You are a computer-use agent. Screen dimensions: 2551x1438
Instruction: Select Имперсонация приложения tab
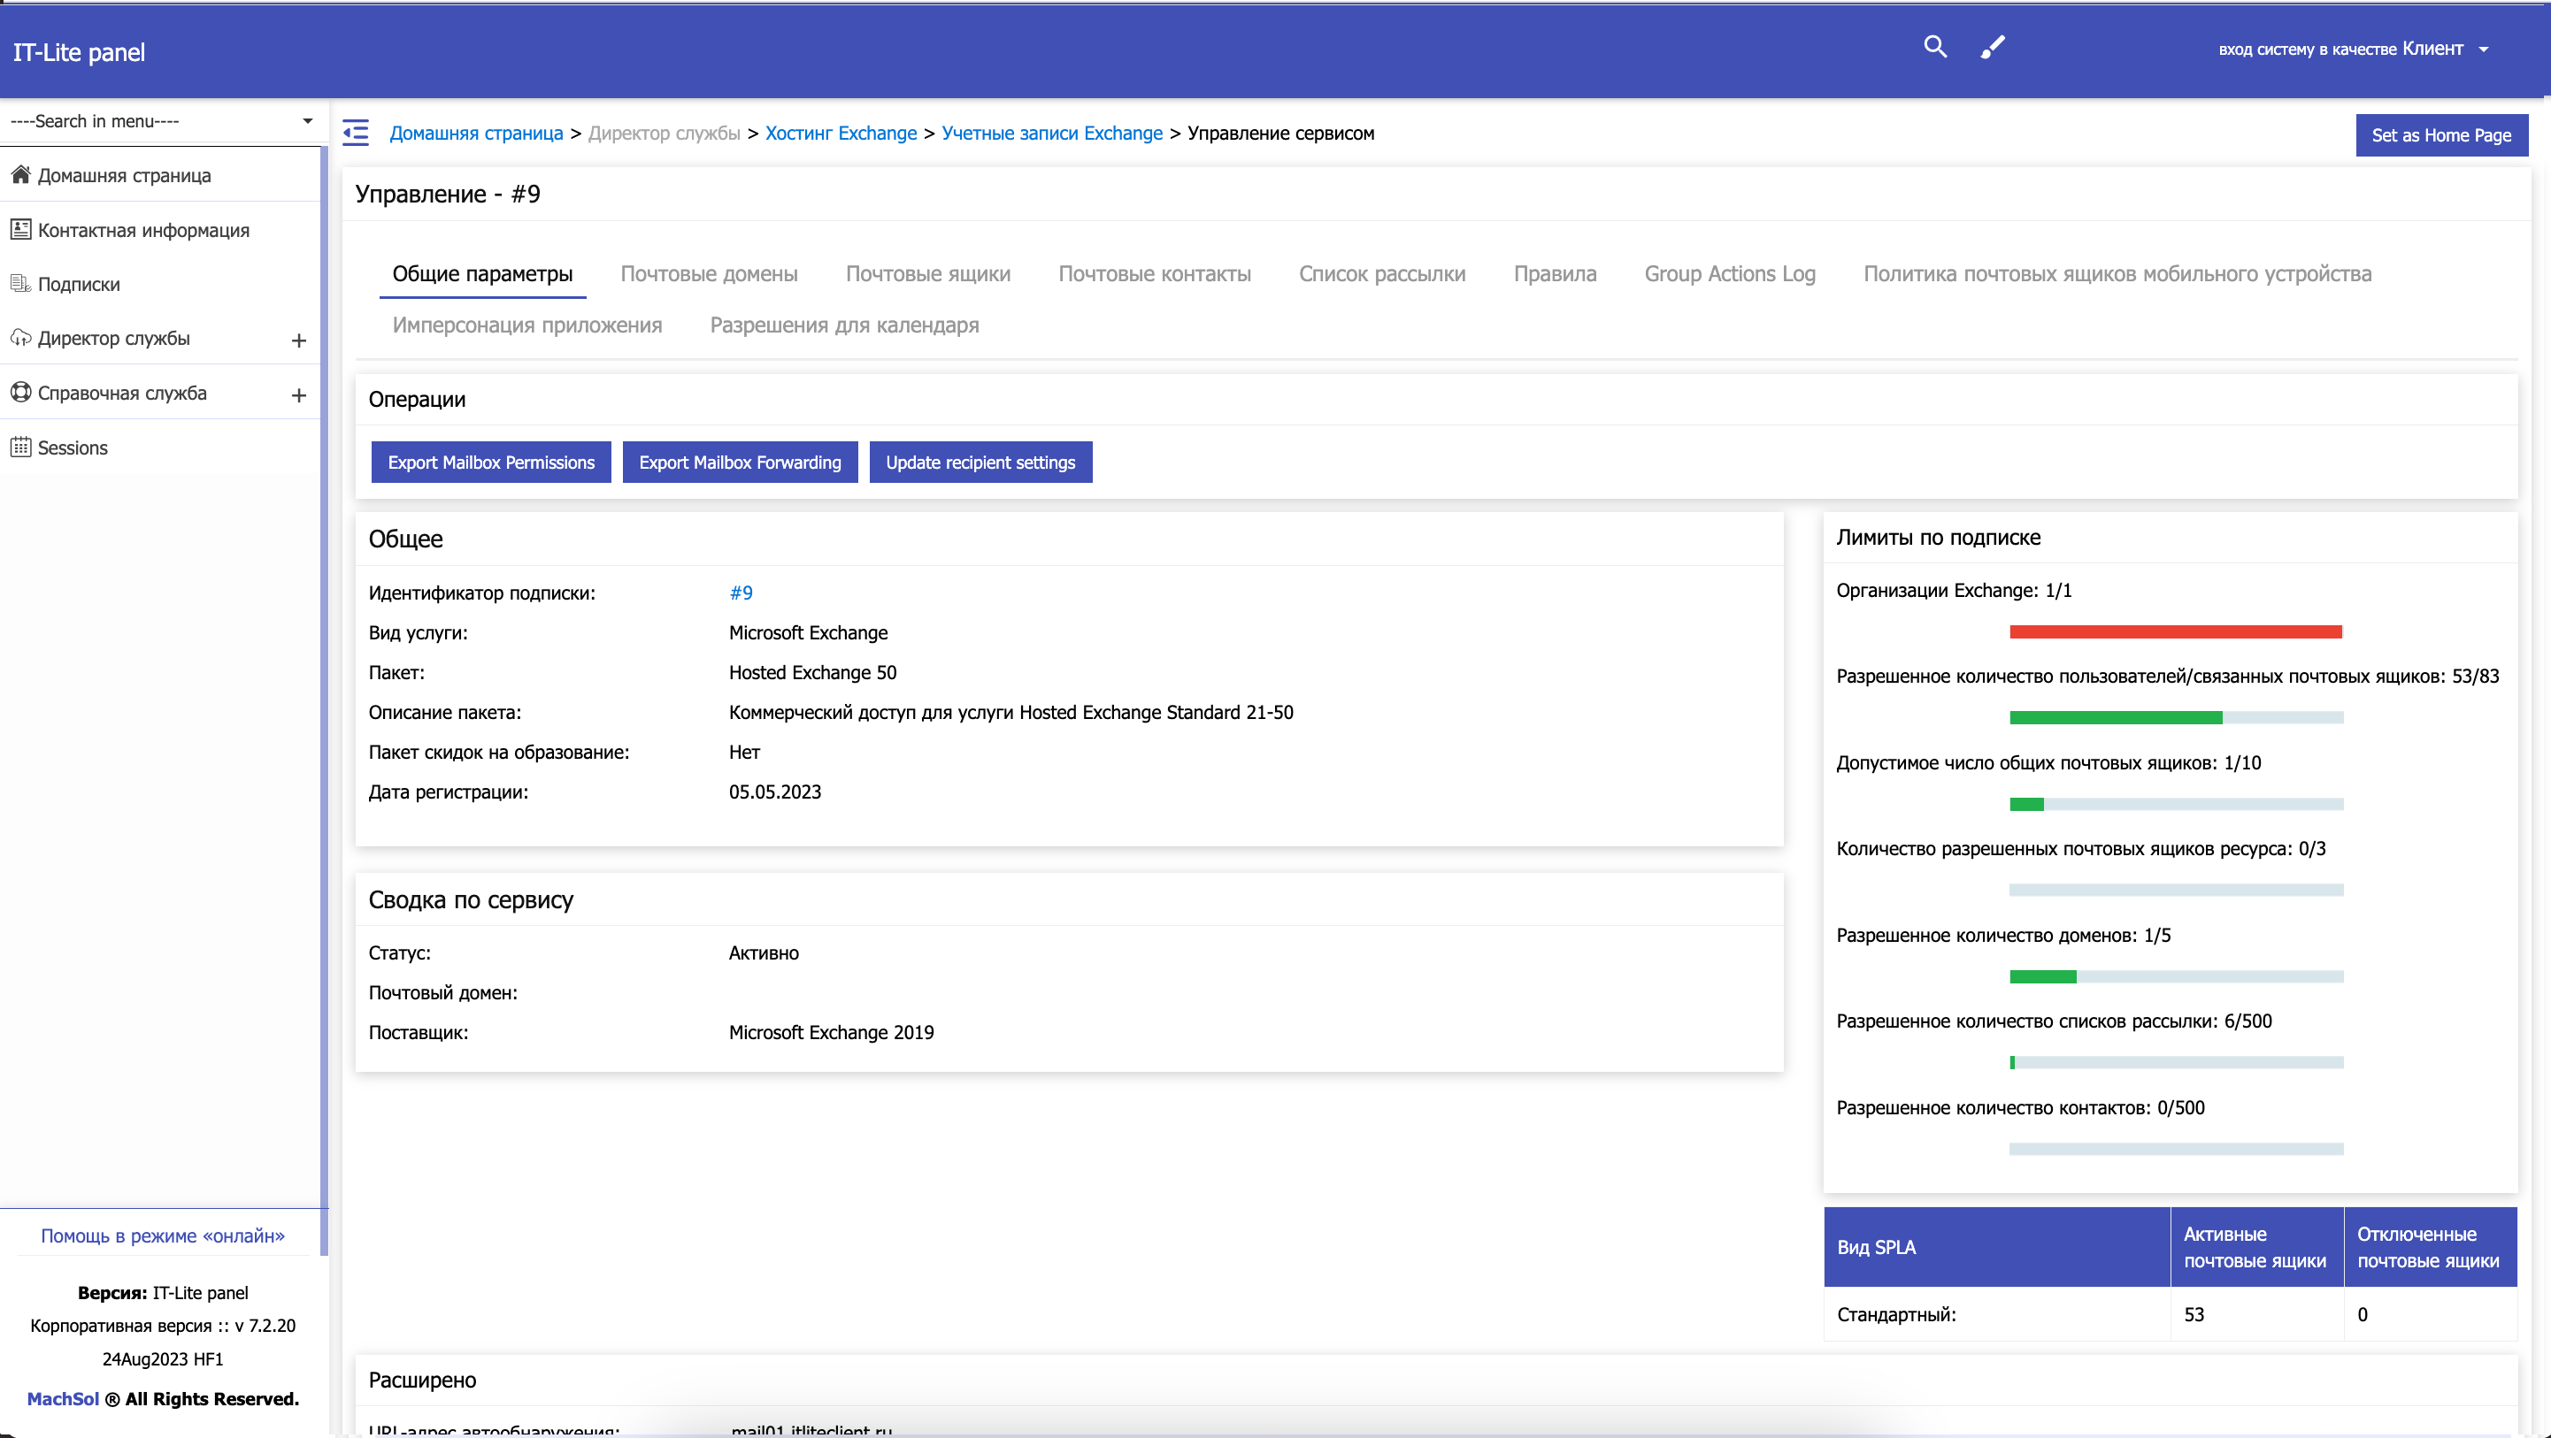point(526,325)
